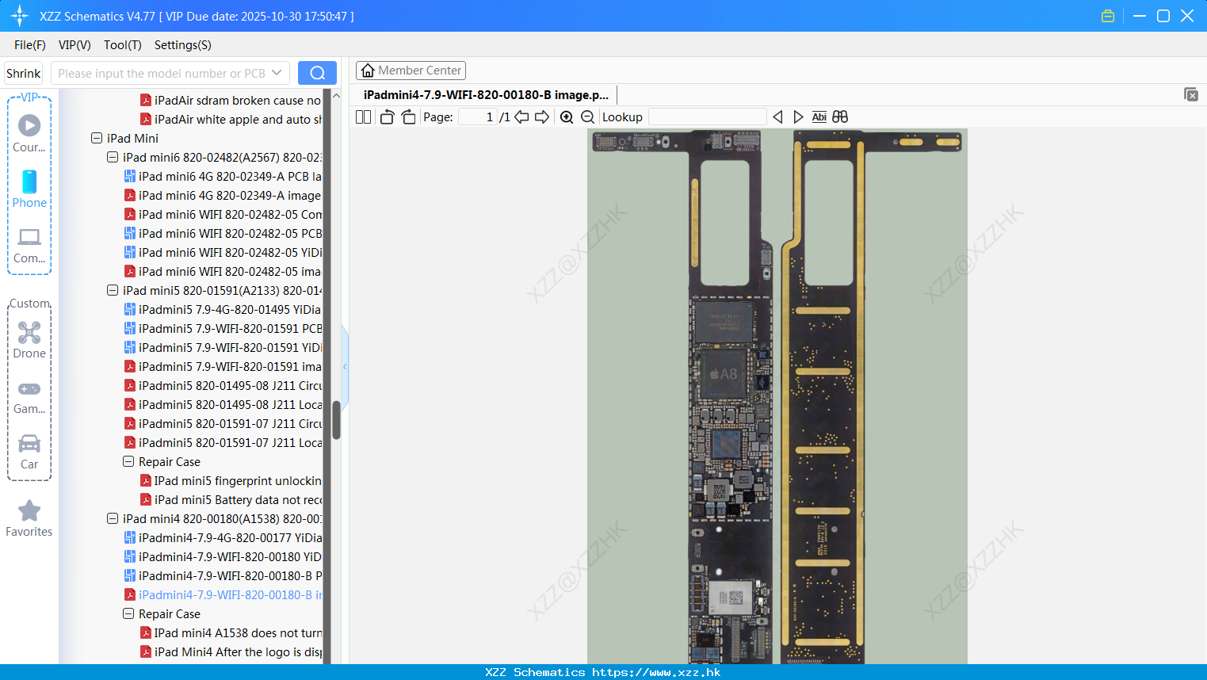Open iPadmini5 7.9-WIFI-820-01591 PCB file
Viewport: 1207px width, 680px height.
coord(223,328)
